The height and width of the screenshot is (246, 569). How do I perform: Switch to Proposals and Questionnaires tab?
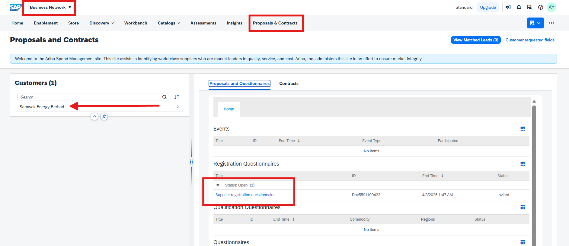pos(239,83)
